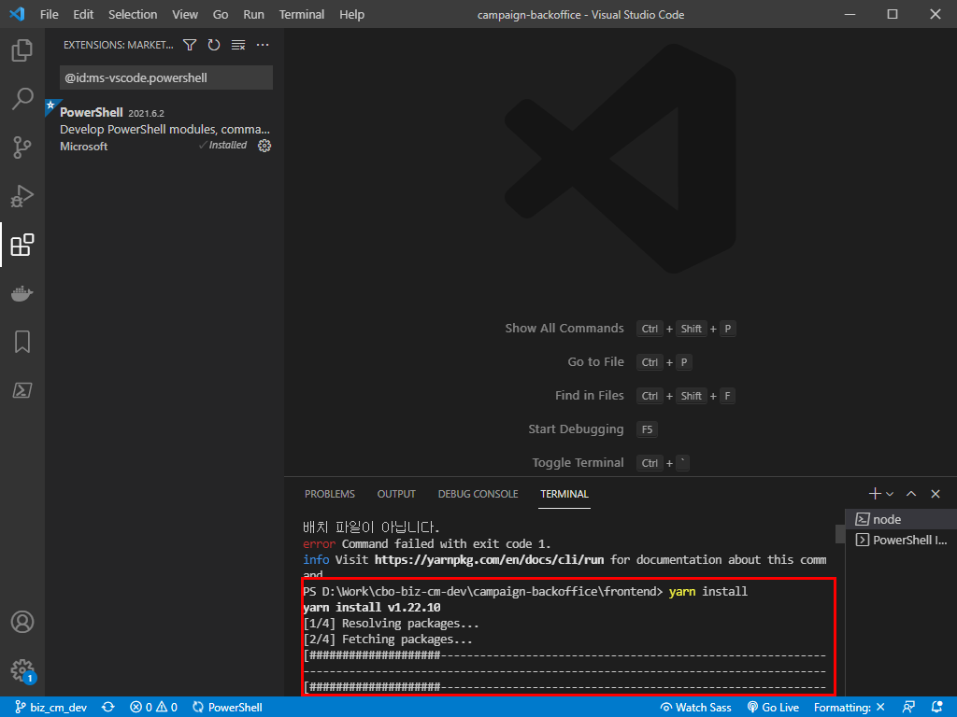Open the Search view icon
The width and height of the screenshot is (957, 717).
click(22, 98)
